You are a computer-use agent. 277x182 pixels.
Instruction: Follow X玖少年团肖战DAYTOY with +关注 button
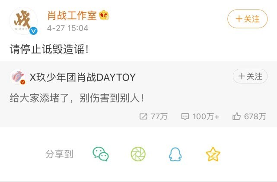click(250, 76)
